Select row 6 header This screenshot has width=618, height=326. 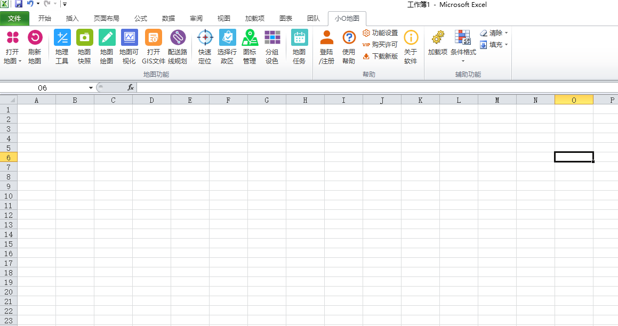coord(9,158)
